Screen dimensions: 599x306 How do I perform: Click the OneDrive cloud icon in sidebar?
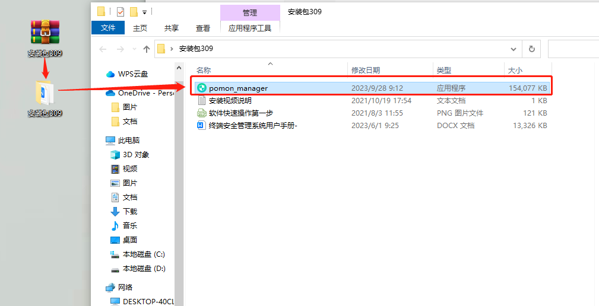click(x=110, y=93)
